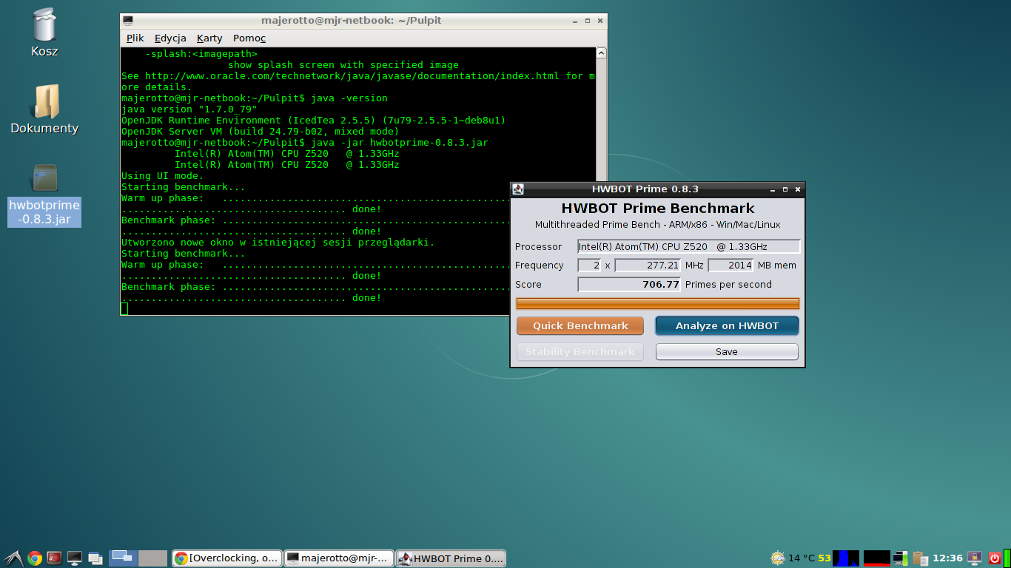Click the 12:36 panel clock

pos(948,558)
